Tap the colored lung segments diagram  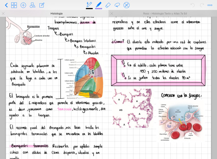tap(88, 78)
